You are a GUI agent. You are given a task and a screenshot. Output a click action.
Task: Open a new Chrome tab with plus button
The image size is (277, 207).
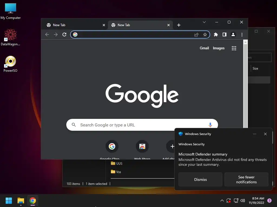click(x=179, y=25)
